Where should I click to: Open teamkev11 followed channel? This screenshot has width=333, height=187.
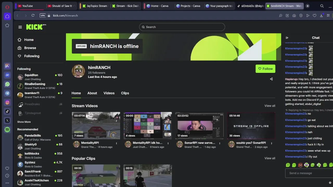coord(40,95)
